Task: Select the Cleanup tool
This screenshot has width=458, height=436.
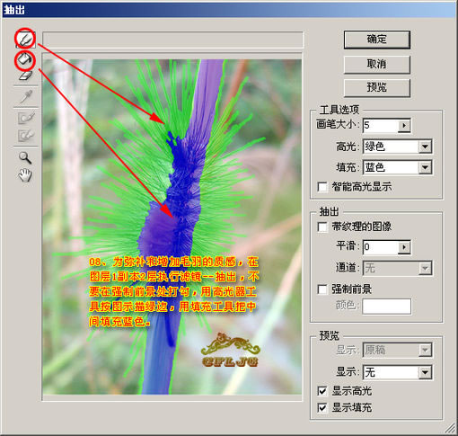Action: (26, 118)
